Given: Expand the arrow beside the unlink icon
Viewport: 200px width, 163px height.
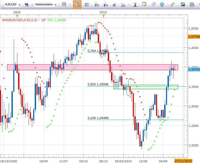Looking at the screenshot, I should click(x=32, y=4).
